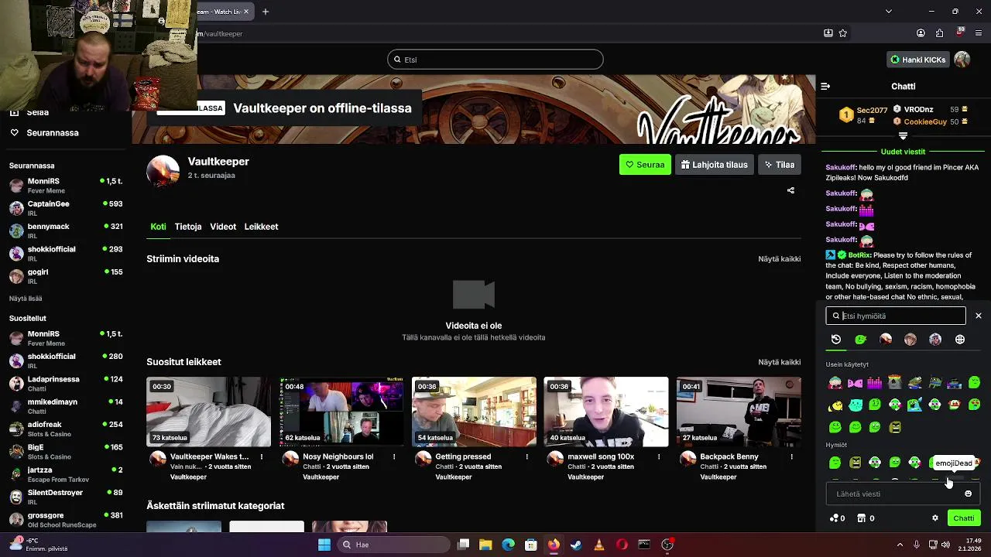Open Windows Start menu
The image size is (991, 557).
[324, 545]
